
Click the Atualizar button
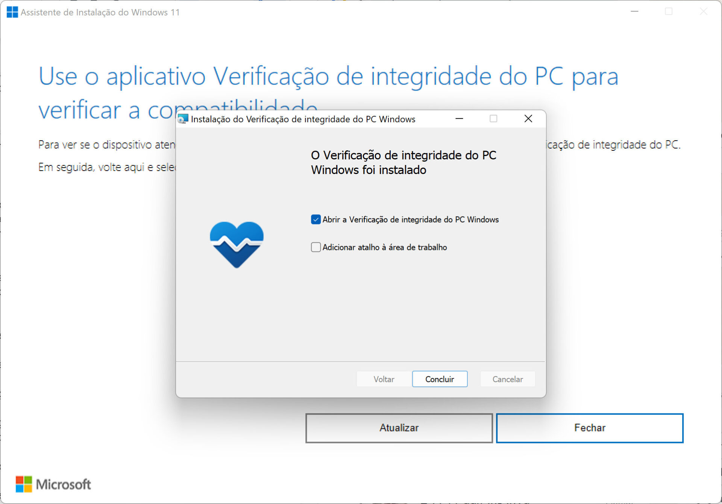pos(399,428)
